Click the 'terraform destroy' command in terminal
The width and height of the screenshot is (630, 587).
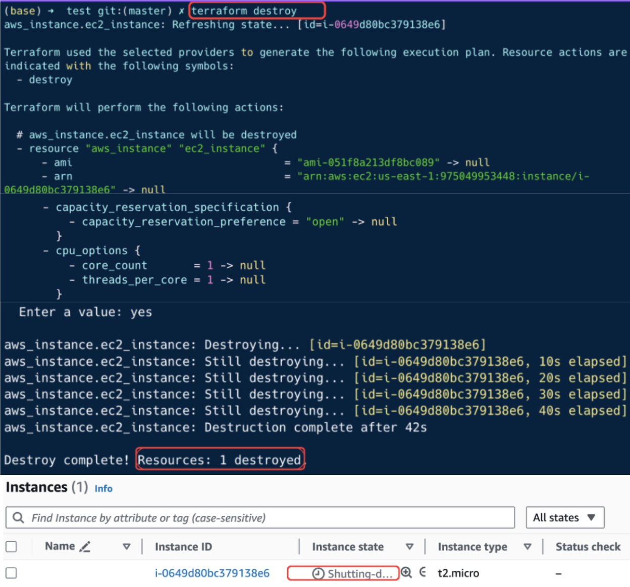tap(244, 11)
